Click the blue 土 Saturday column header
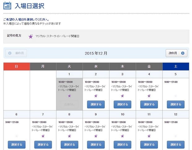 coord(176,66)
